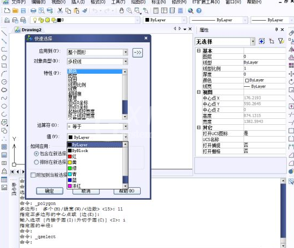Choose the 排除在新选择集 radio button
Image resolution: width=294 pixels, height=248 pixels.
pos(36,162)
